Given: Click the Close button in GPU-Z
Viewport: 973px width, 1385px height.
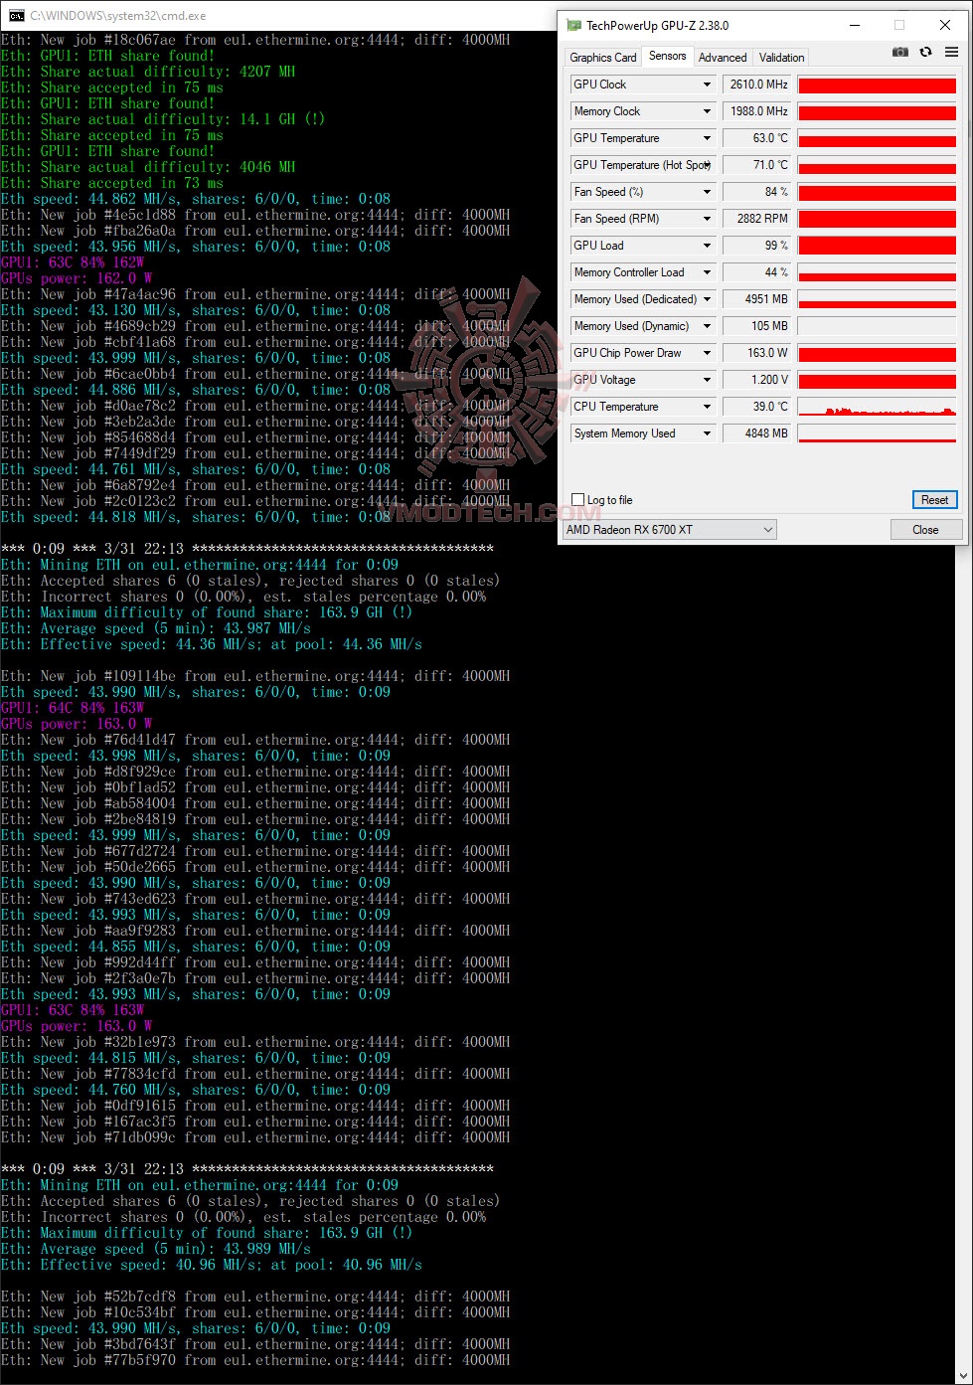Looking at the screenshot, I should (925, 530).
